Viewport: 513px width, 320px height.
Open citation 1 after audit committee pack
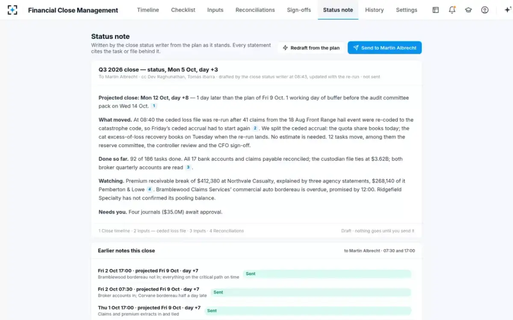click(154, 106)
